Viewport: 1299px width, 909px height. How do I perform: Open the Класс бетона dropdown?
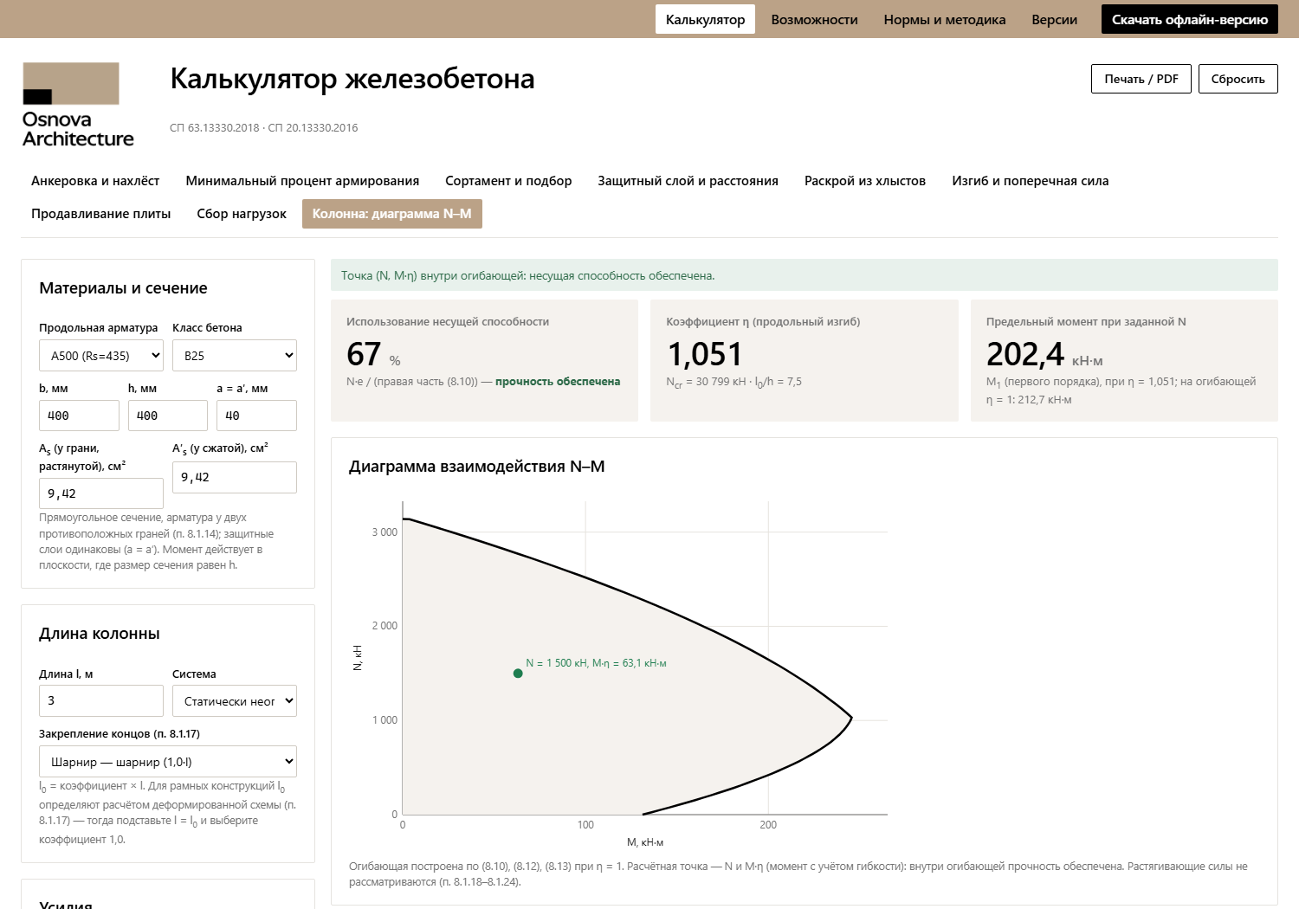pyautogui.click(x=235, y=356)
